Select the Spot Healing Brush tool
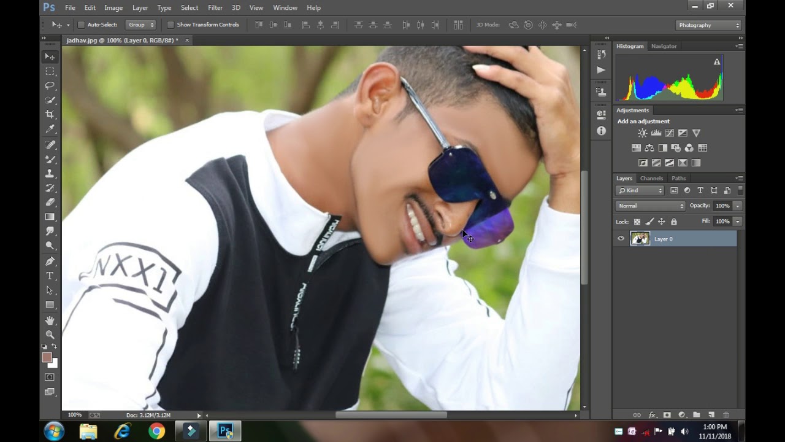Image resolution: width=785 pixels, height=442 pixels. [50, 145]
